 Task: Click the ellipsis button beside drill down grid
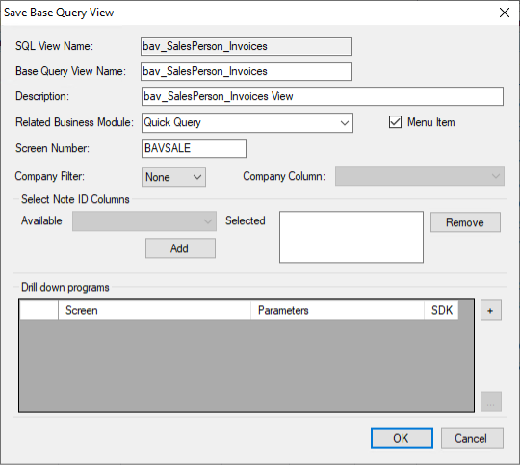[x=491, y=401]
